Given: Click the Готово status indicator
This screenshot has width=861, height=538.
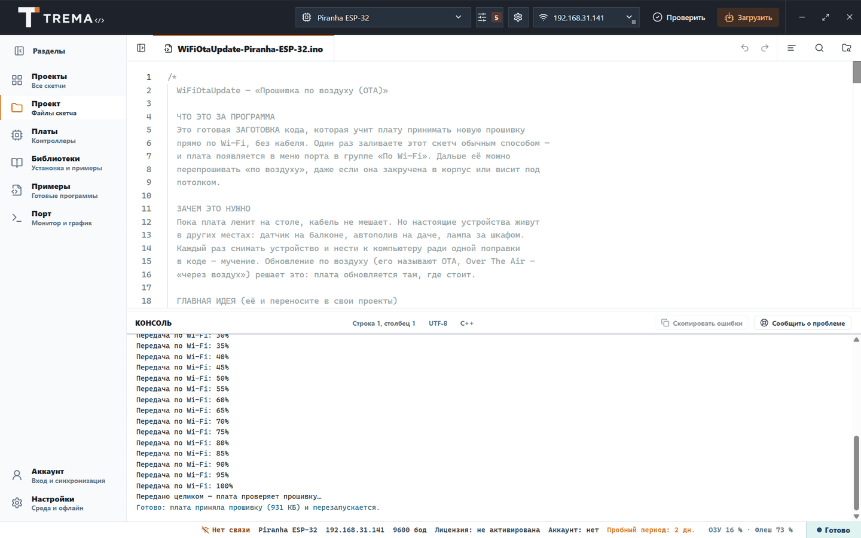Looking at the screenshot, I should coord(833,530).
